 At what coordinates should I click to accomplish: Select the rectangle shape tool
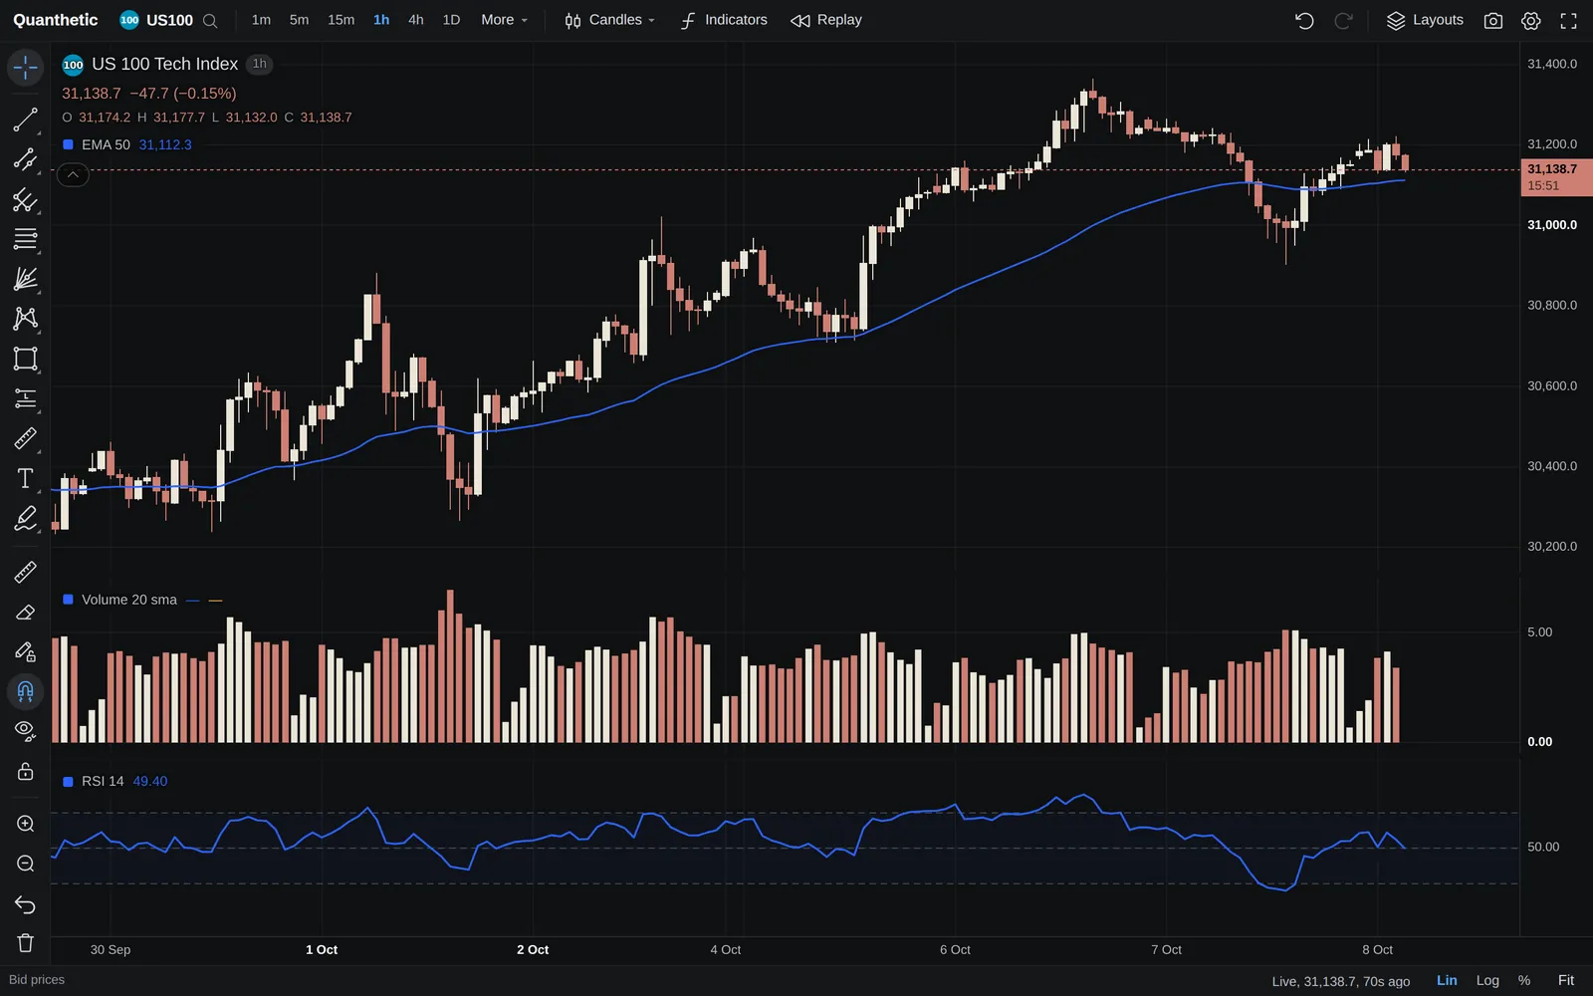pos(25,359)
